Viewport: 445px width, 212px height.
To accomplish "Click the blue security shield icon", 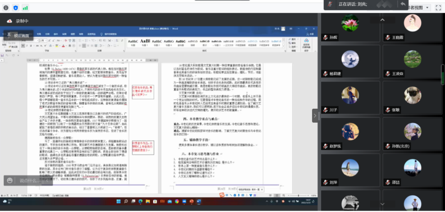I will tap(16, 8).
